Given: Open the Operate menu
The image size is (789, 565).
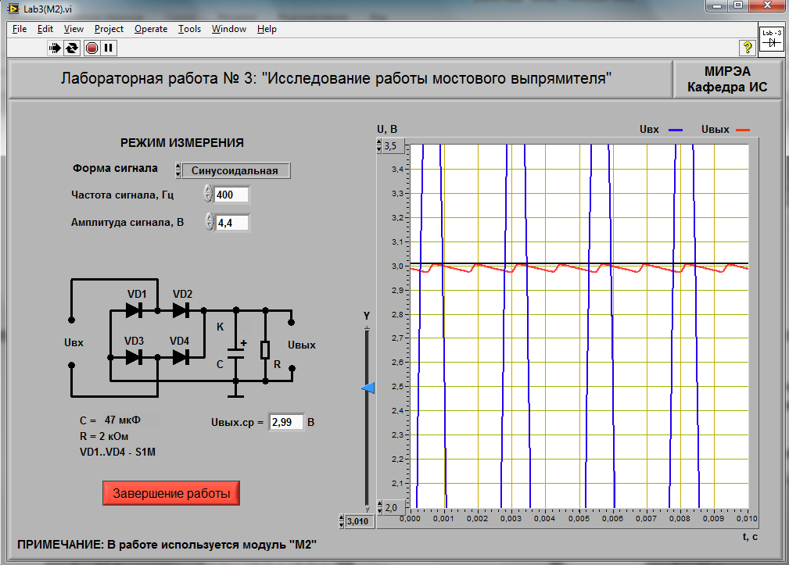Looking at the screenshot, I should (x=151, y=29).
